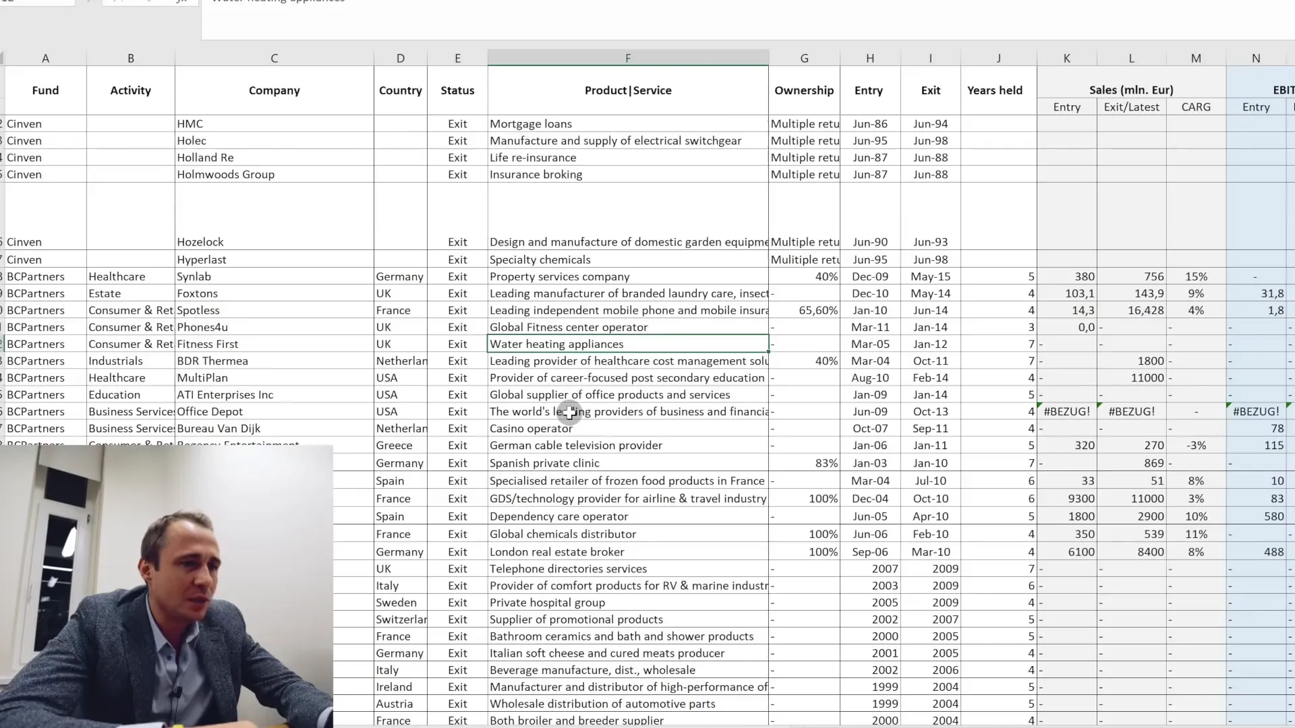Click the Company header cell

coord(274,90)
